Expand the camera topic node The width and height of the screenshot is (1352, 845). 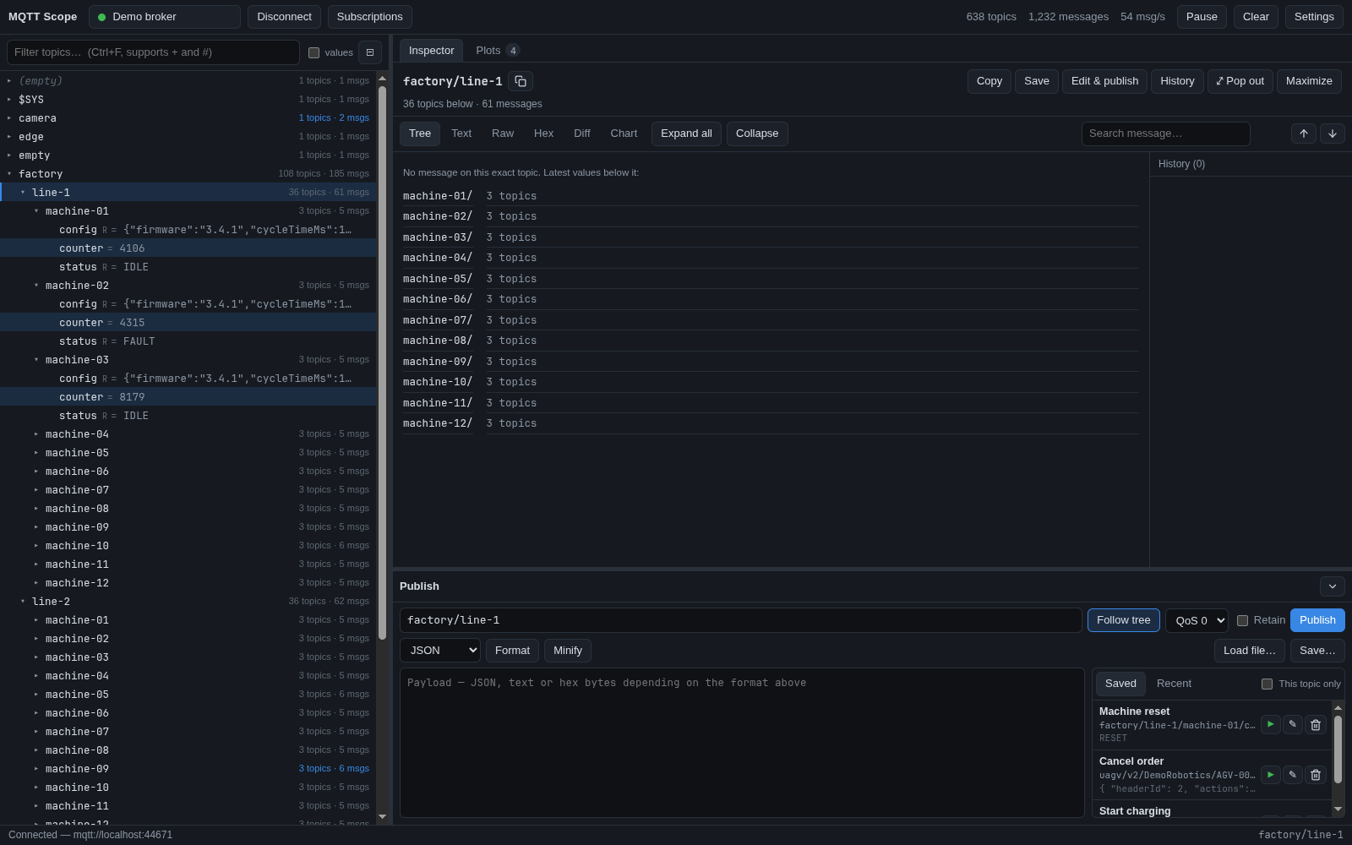click(9, 118)
